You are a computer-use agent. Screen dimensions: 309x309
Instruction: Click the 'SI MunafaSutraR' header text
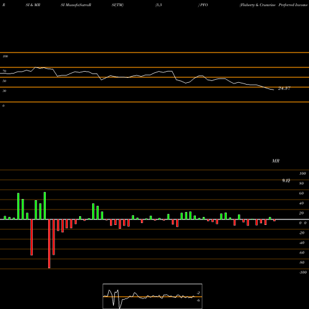pyautogui.click(x=76, y=5)
